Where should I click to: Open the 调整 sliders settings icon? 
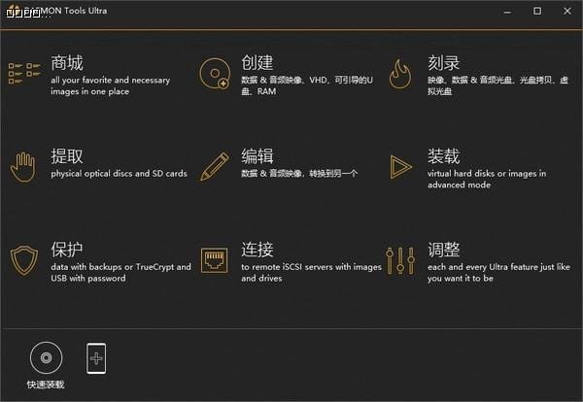tap(400, 260)
